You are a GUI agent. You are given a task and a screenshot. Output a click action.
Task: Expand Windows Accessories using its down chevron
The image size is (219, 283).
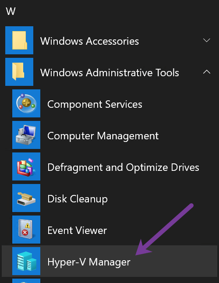point(207,40)
